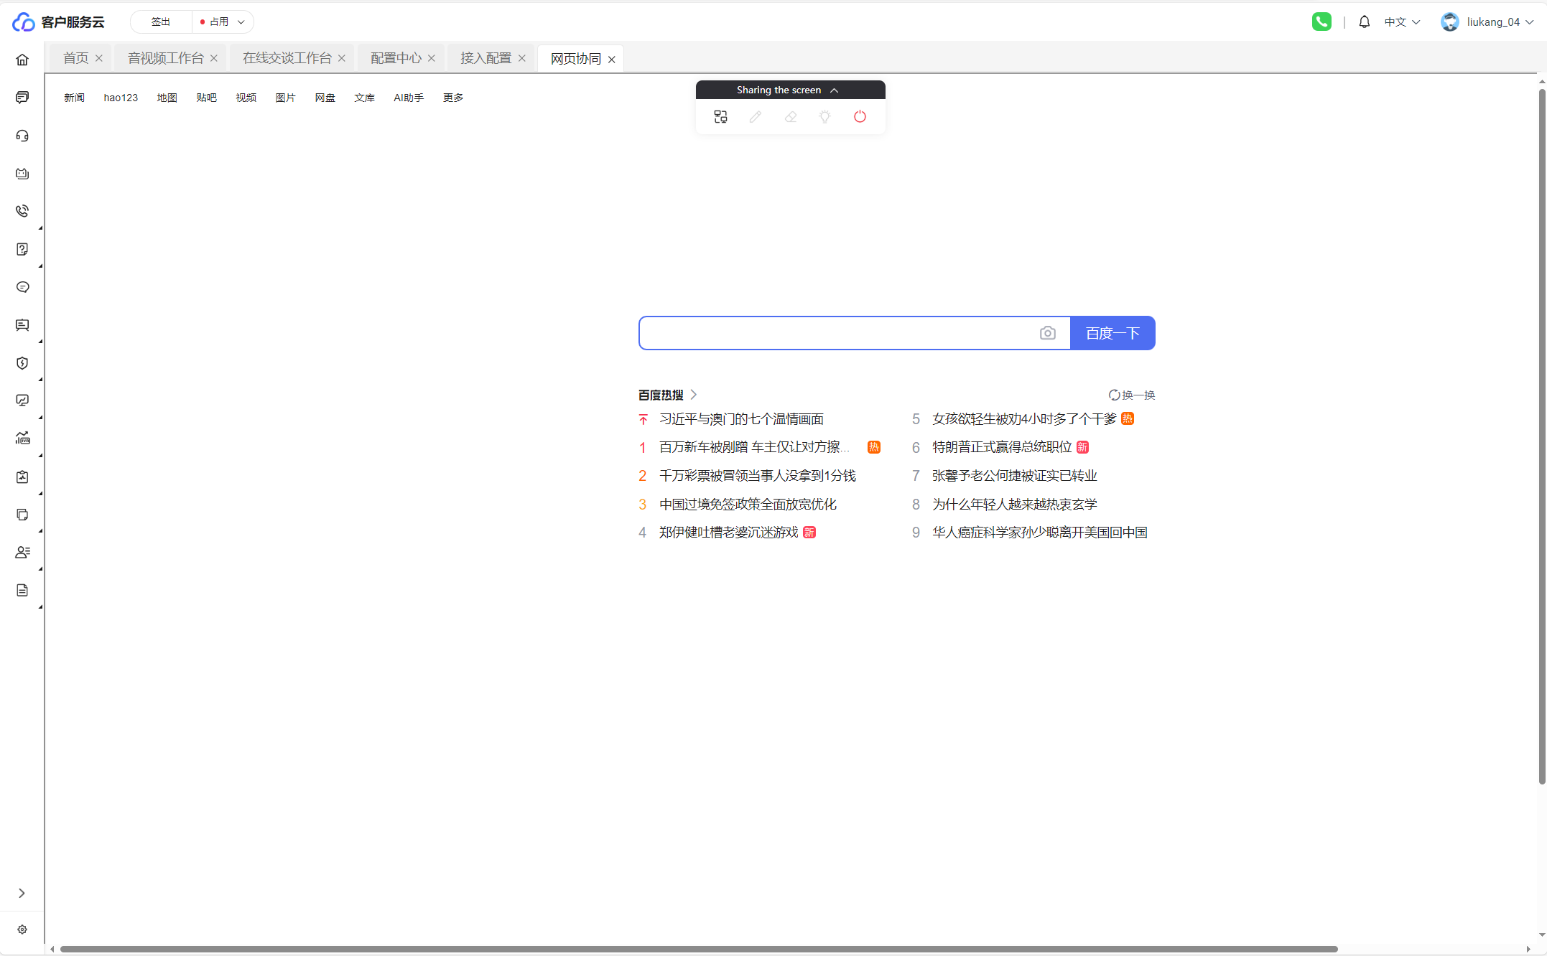1547x956 pixels.
Task: Switch to the 音视频工作台 tab
Action: (166, 58)
